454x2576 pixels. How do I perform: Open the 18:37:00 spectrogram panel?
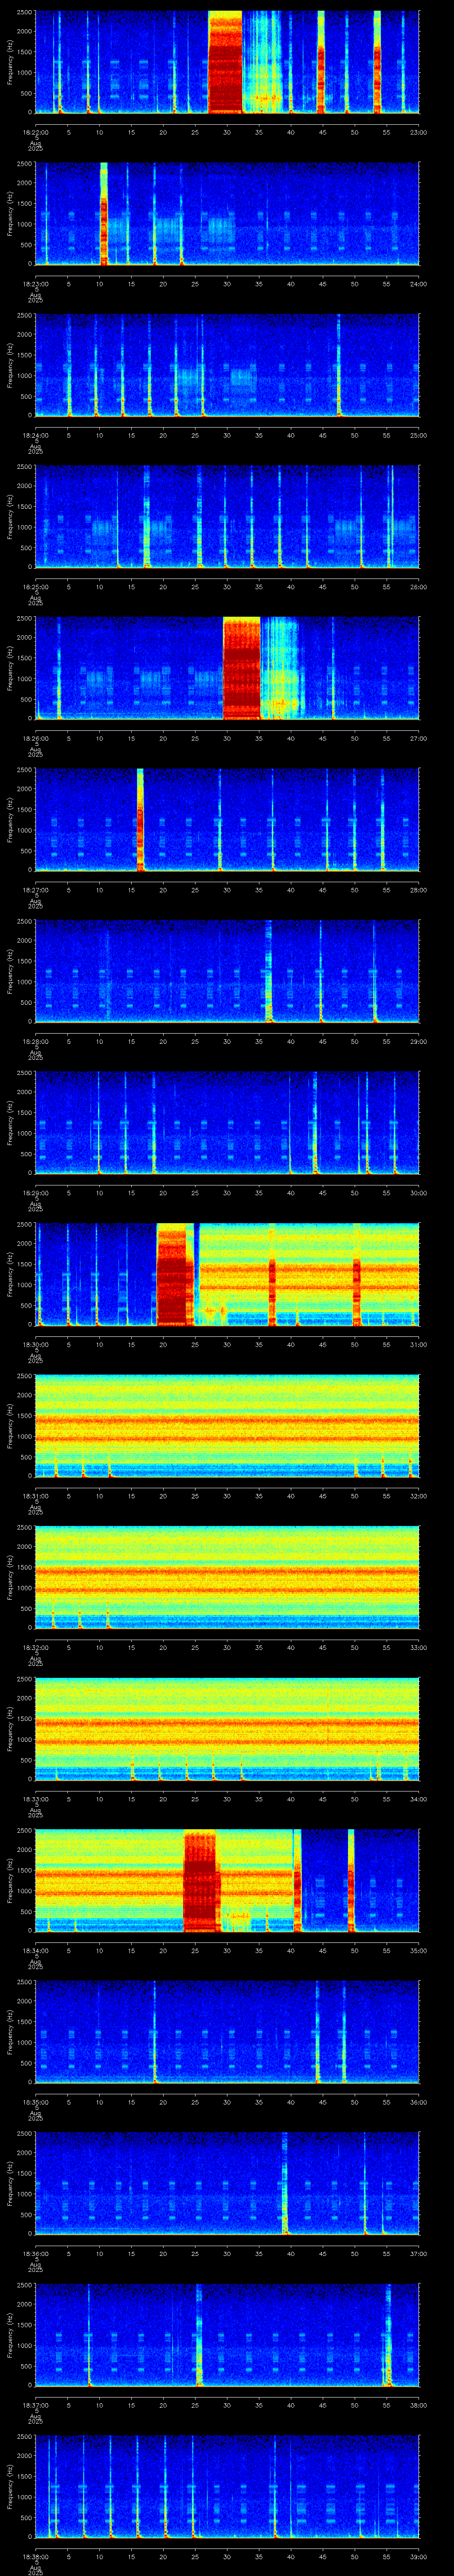(x=227, y=2335)
